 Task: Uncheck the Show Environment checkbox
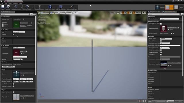click(x=161, y=52)
